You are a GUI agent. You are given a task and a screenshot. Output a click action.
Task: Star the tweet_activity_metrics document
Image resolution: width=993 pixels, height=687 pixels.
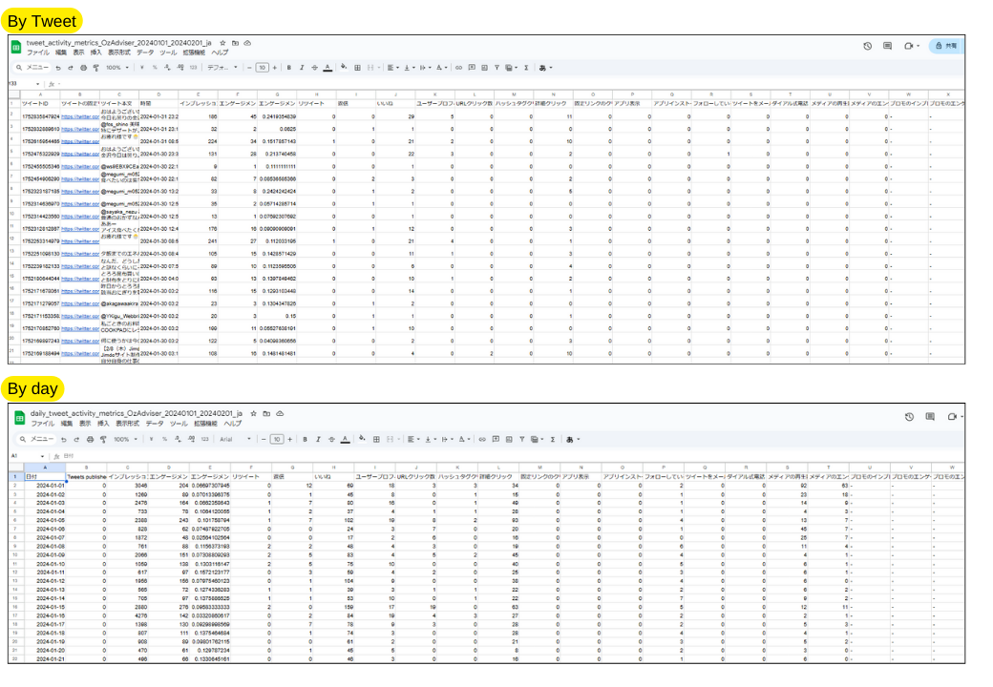[222, 43]
